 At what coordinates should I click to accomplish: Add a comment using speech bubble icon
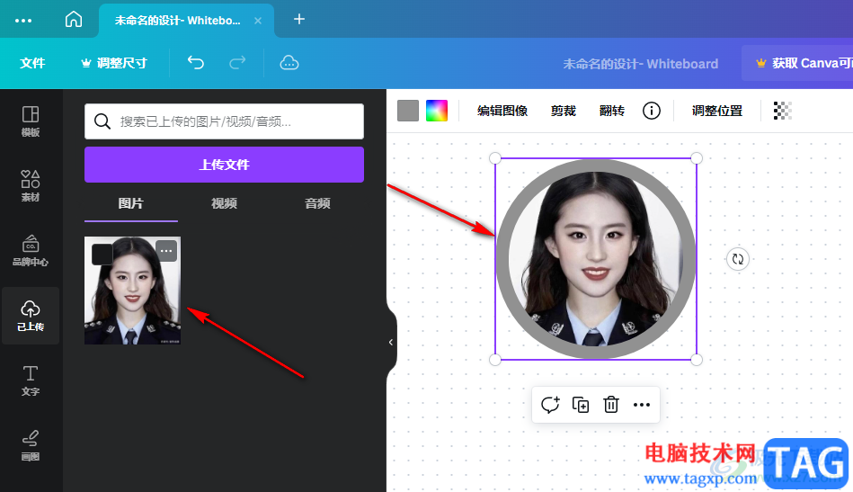(x=550, y=405)
